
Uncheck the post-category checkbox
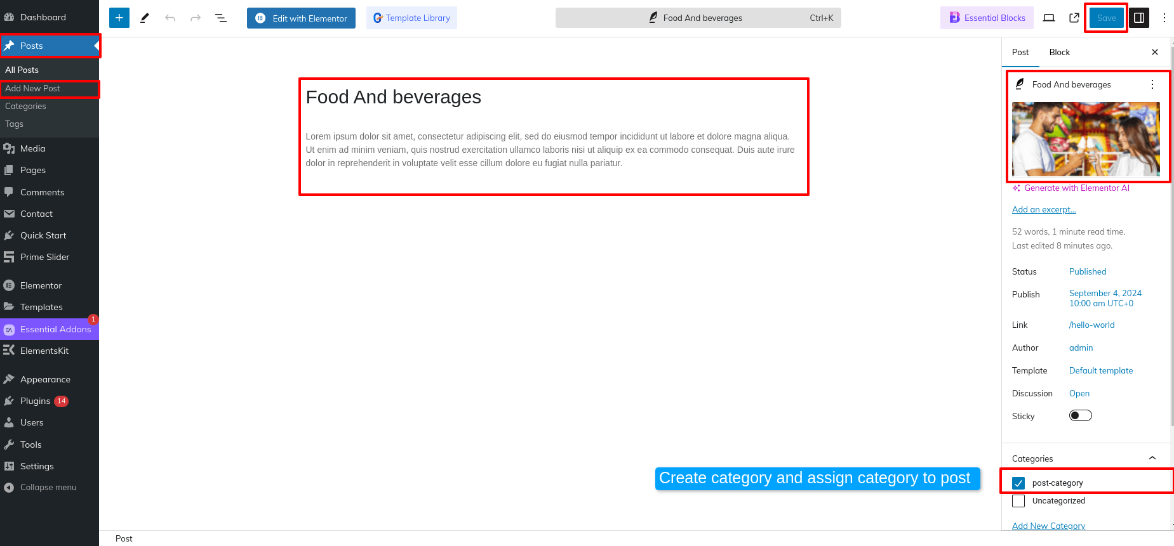(x=1018, y=483)
